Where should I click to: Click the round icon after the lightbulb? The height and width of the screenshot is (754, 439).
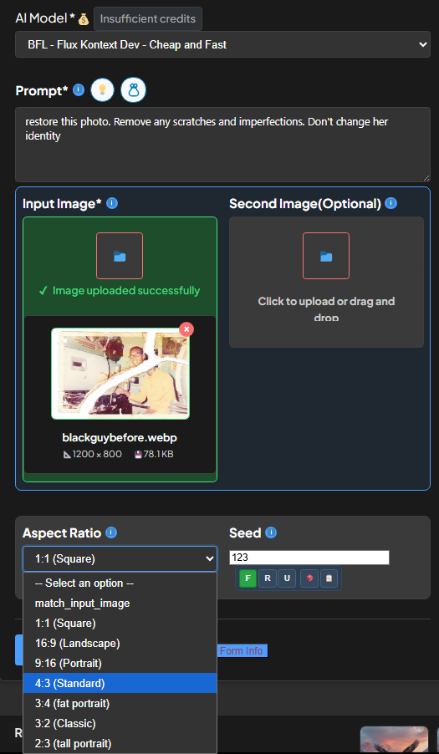[x=133, y=90]
